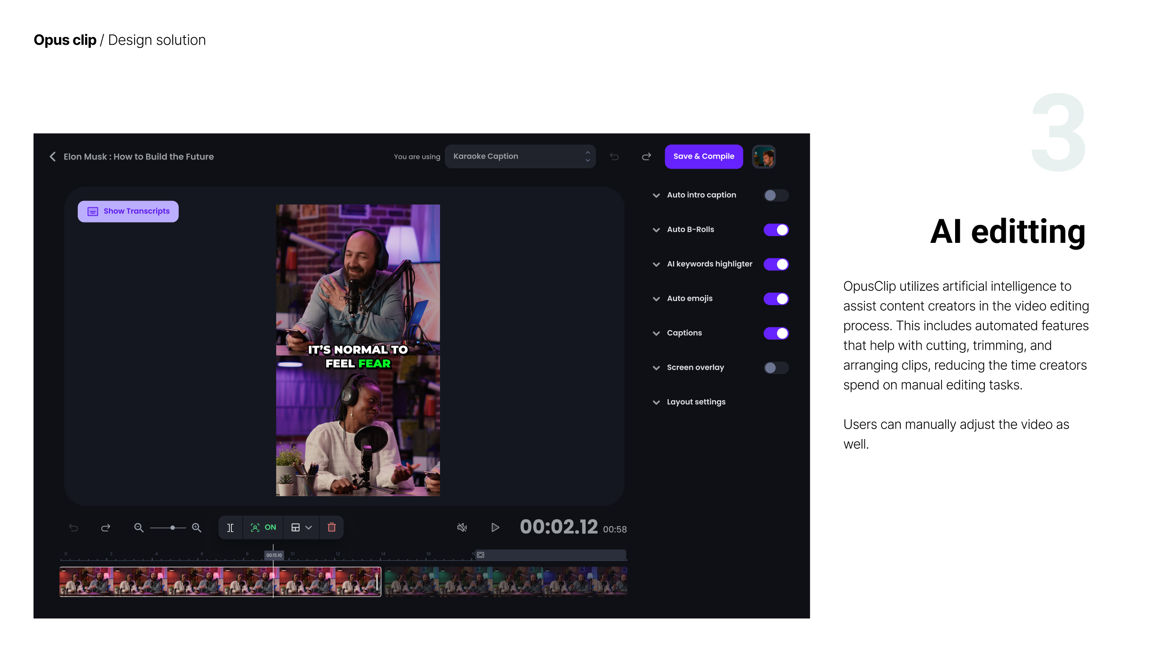Enable the Screen overlay switch
The width and height of the screenshot is (1149, 646).
tap(776, 368)
